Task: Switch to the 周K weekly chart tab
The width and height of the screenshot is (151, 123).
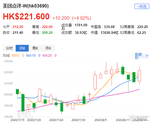Action: point(35,48)
